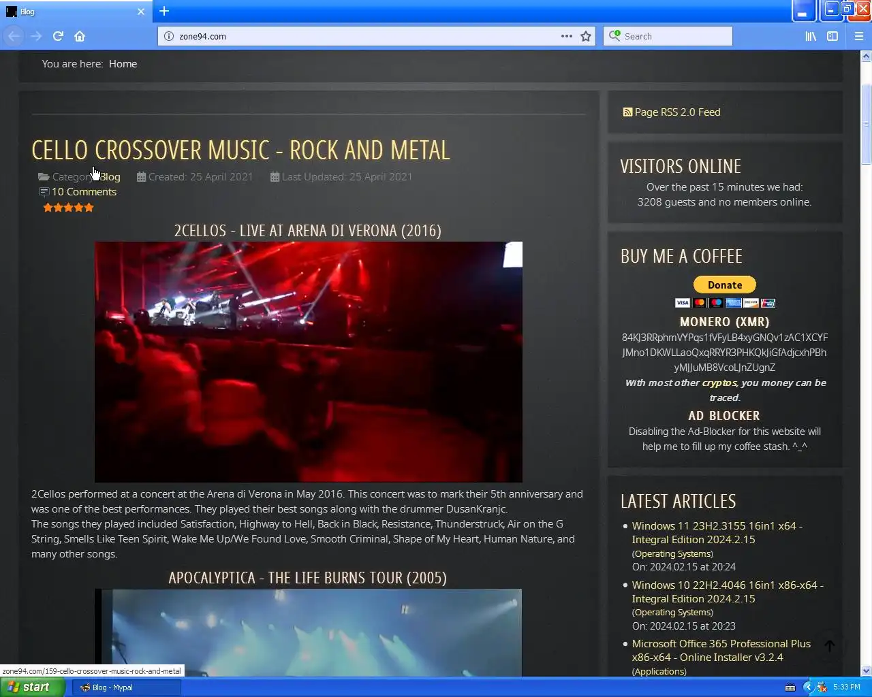Click the scroll-to-top arrow button
Screen dimensions: 872x697
829,646
